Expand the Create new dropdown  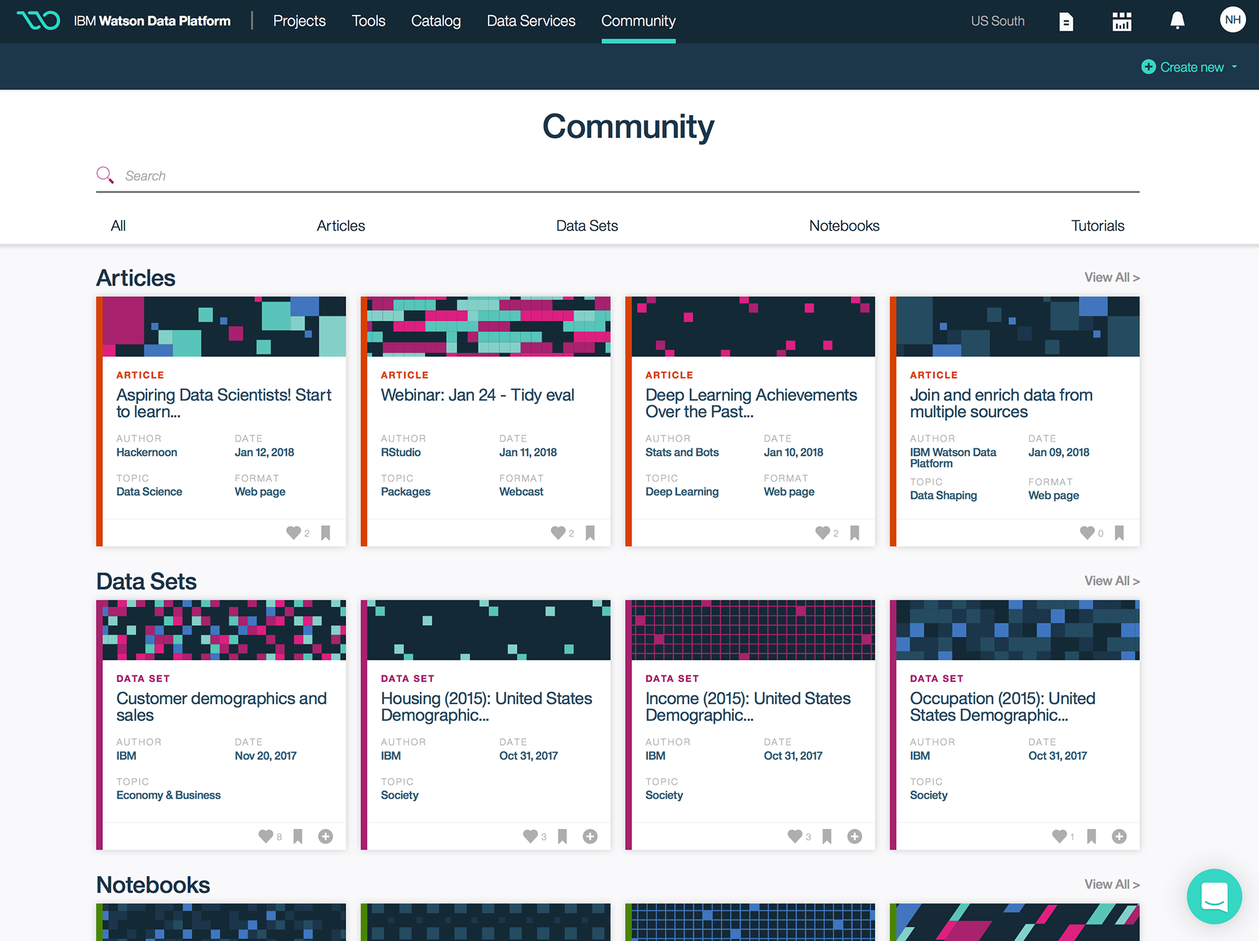click(x=1189, y=67)
